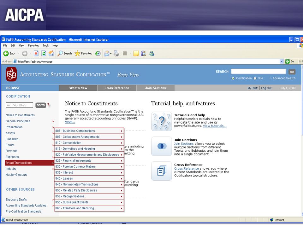Open the File menu
Screen dimensions: 303x227
(5, 45)
